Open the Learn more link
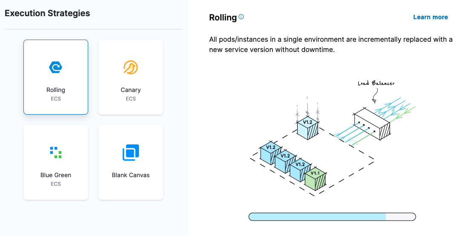The height and width of the screenshot is (236, 466). pyautogui.click(x=430, y=17)
